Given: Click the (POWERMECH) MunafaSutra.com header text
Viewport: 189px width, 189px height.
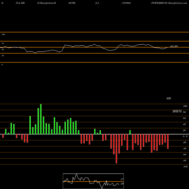Looking at the screenshot, I should pos(169,3).
